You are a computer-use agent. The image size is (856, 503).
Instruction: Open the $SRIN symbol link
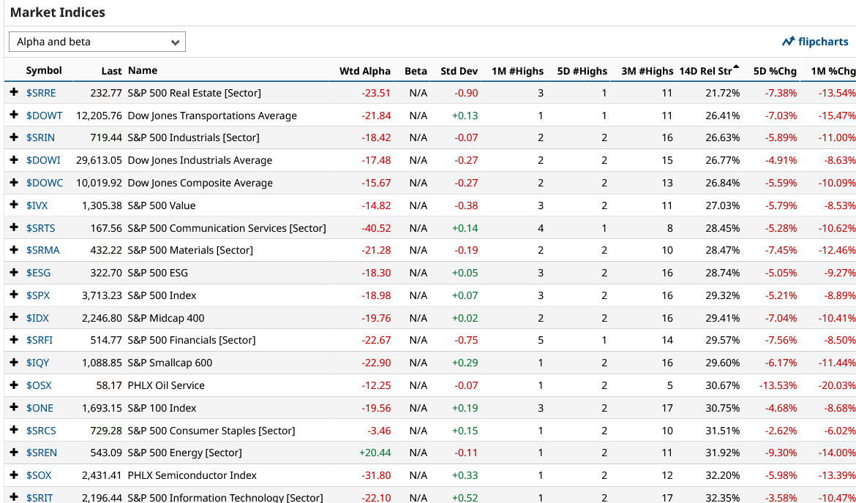pyautogui.click(x=40, y=137)
